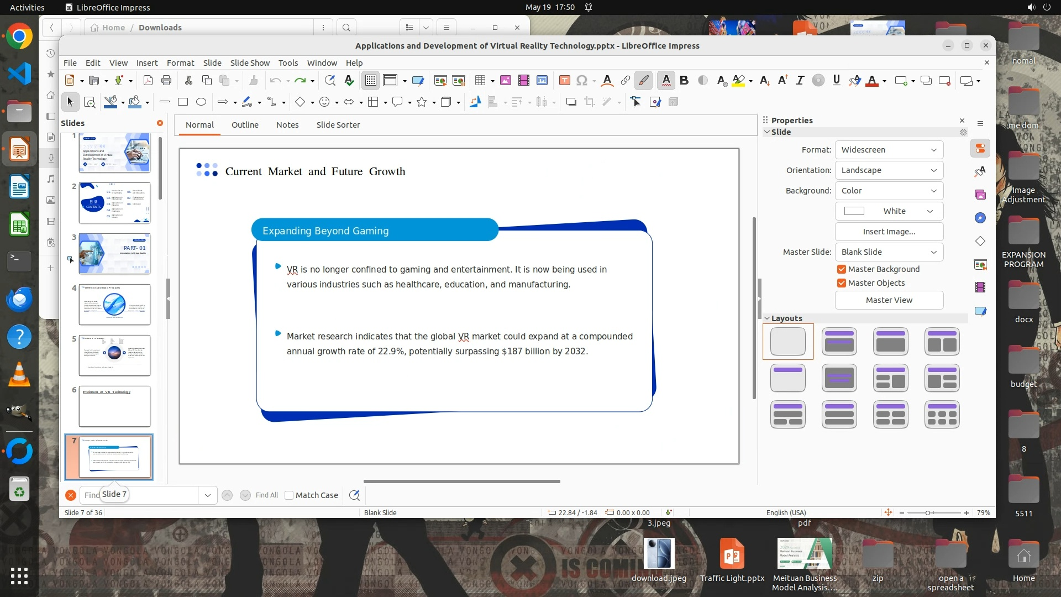Enable the Match Case checkbox

coord(289,495)
